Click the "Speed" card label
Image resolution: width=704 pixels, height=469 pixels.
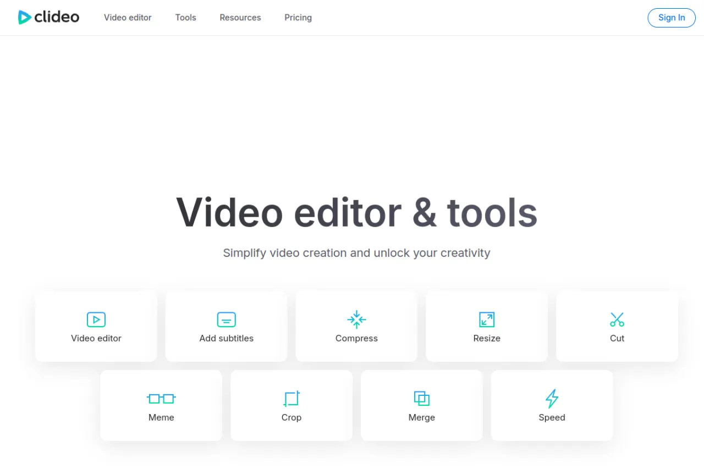[x=552, y=418]
